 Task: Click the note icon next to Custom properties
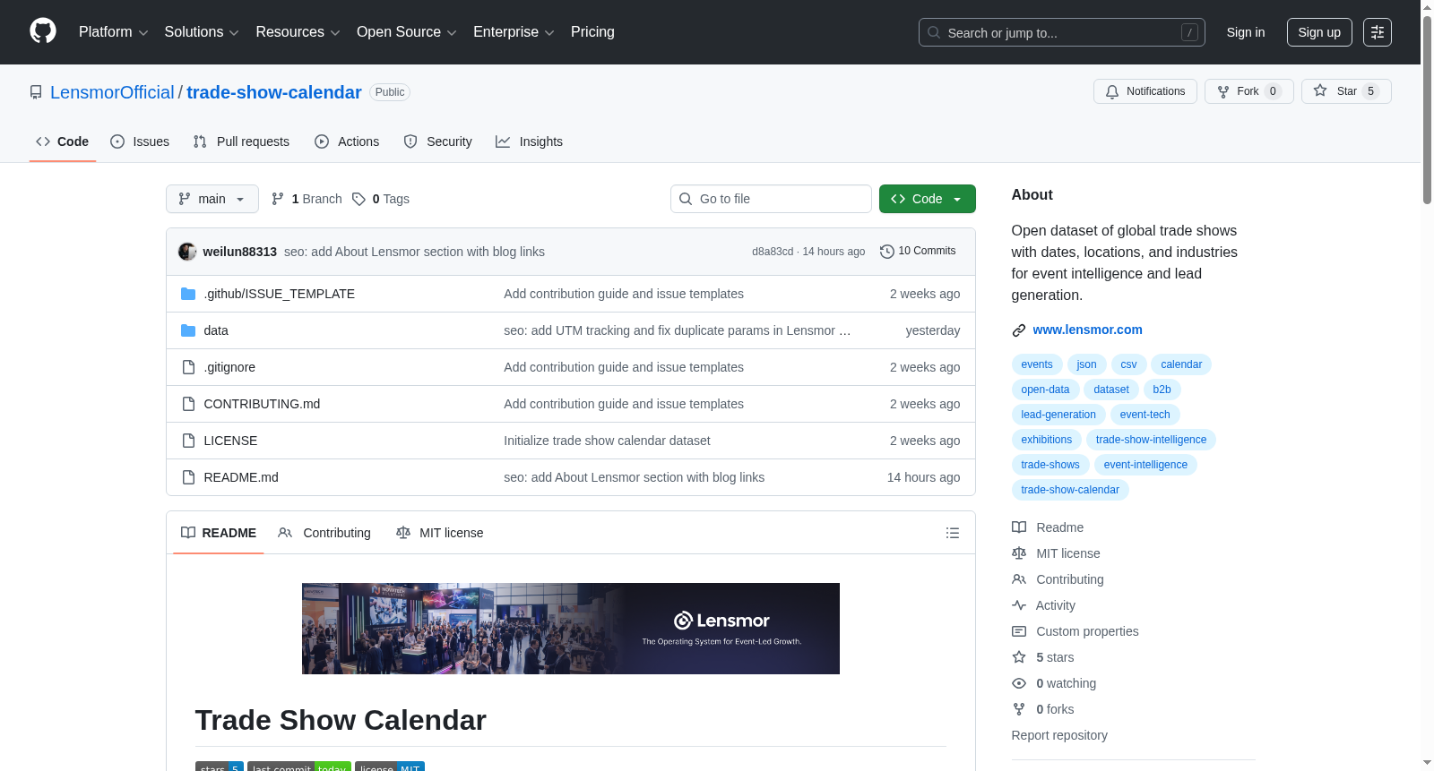[1019, 631]
